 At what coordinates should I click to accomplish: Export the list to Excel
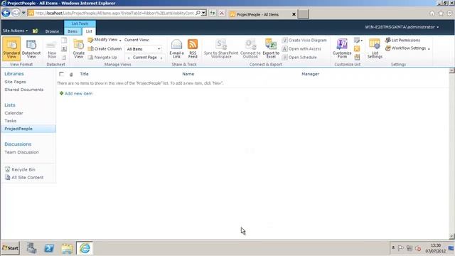click(271, 49)
